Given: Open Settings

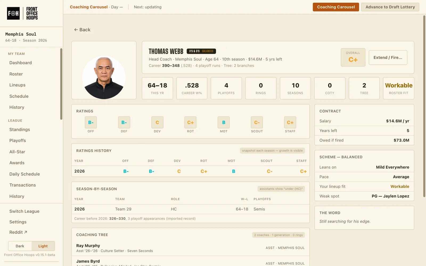Looking at the screenshot, I should 18,222.
